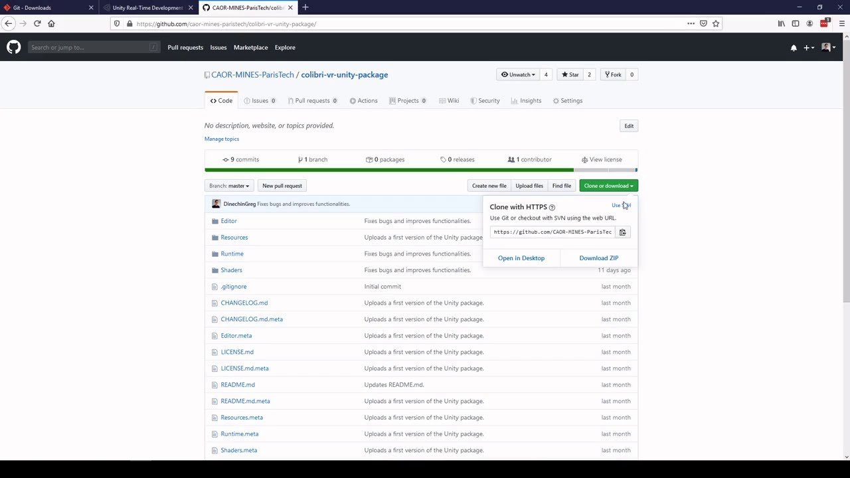Open page actions ellipsis in address bar
Image resolution: width=850 pixels, height=478 pixels.
[x=691, y=24]
